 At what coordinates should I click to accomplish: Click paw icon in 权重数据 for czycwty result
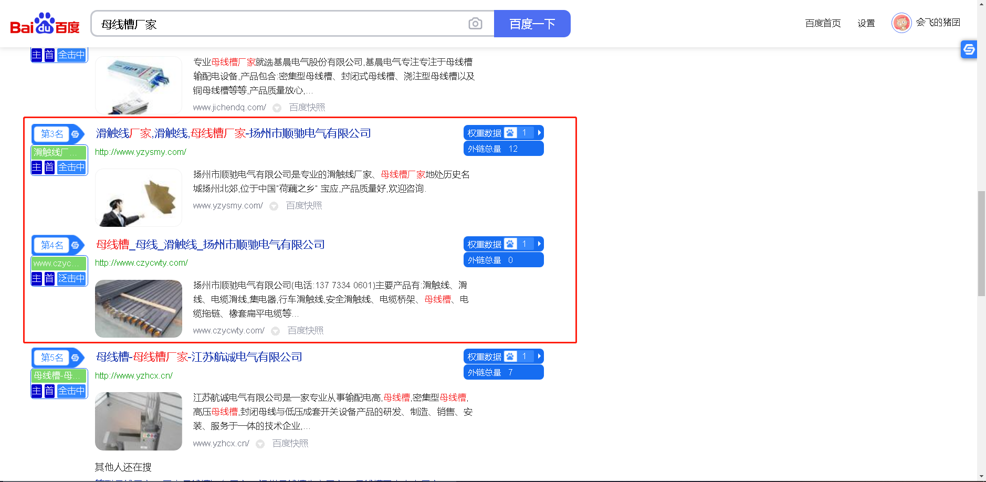pyautogui.click(x=510, y=244)
